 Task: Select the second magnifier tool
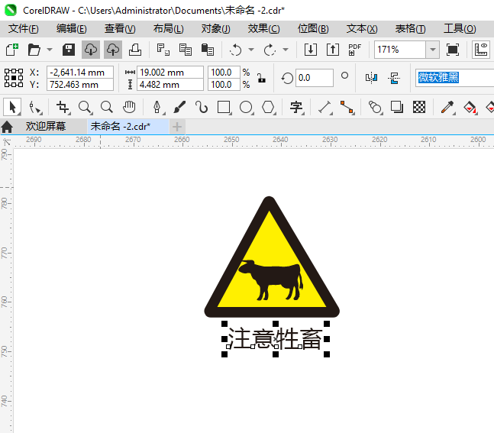107,107
